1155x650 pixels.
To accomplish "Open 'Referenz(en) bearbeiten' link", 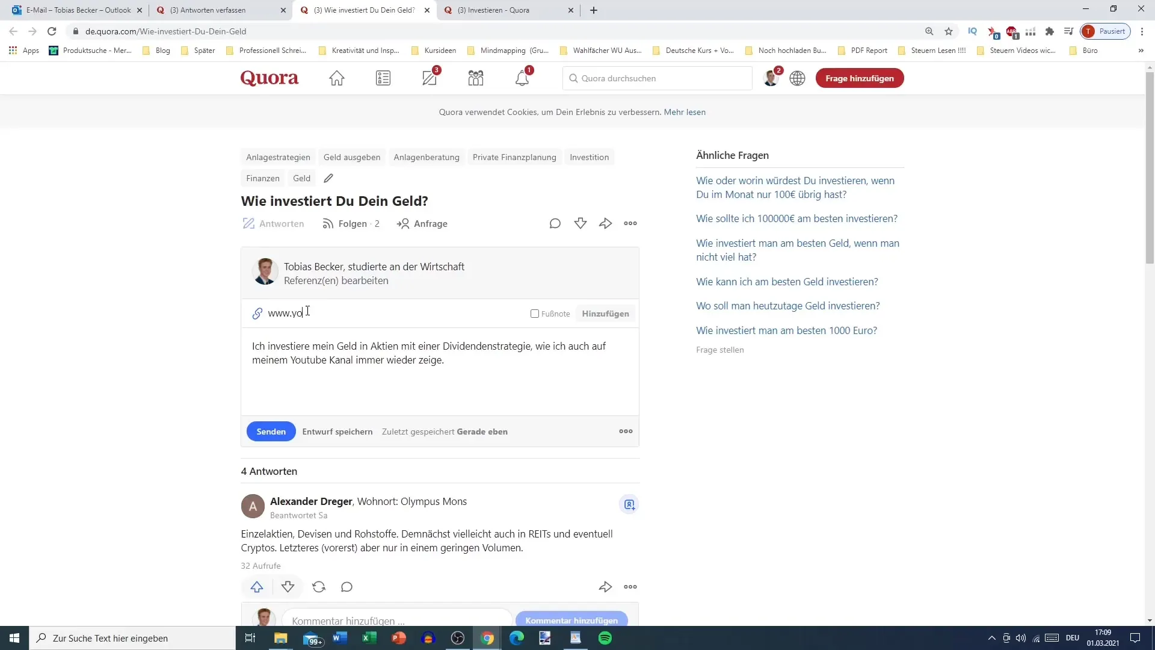I will [x=336, y=280].
